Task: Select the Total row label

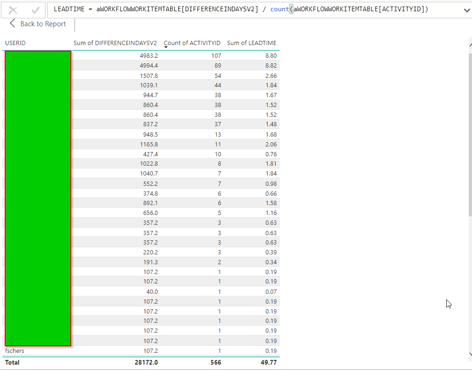Action: (12, 362)
